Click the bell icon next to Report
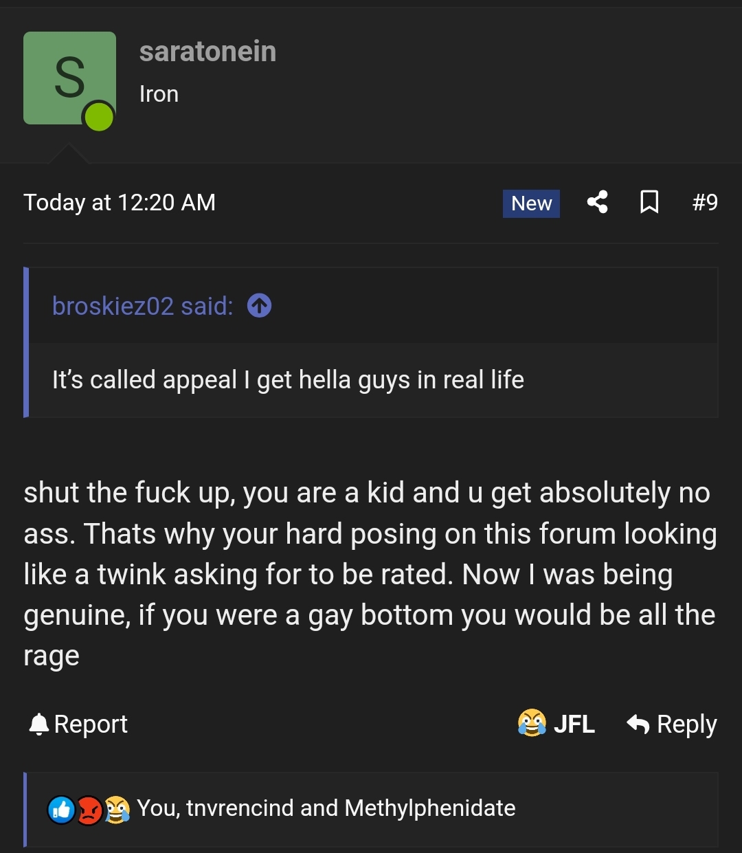Viewport: 742px width, 853px height. (38, 723)
